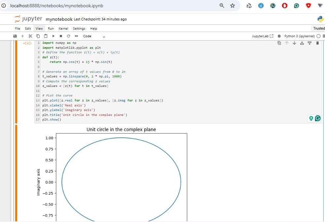Expand the Kernel menu
325x222 pixels.
[63, 28]
